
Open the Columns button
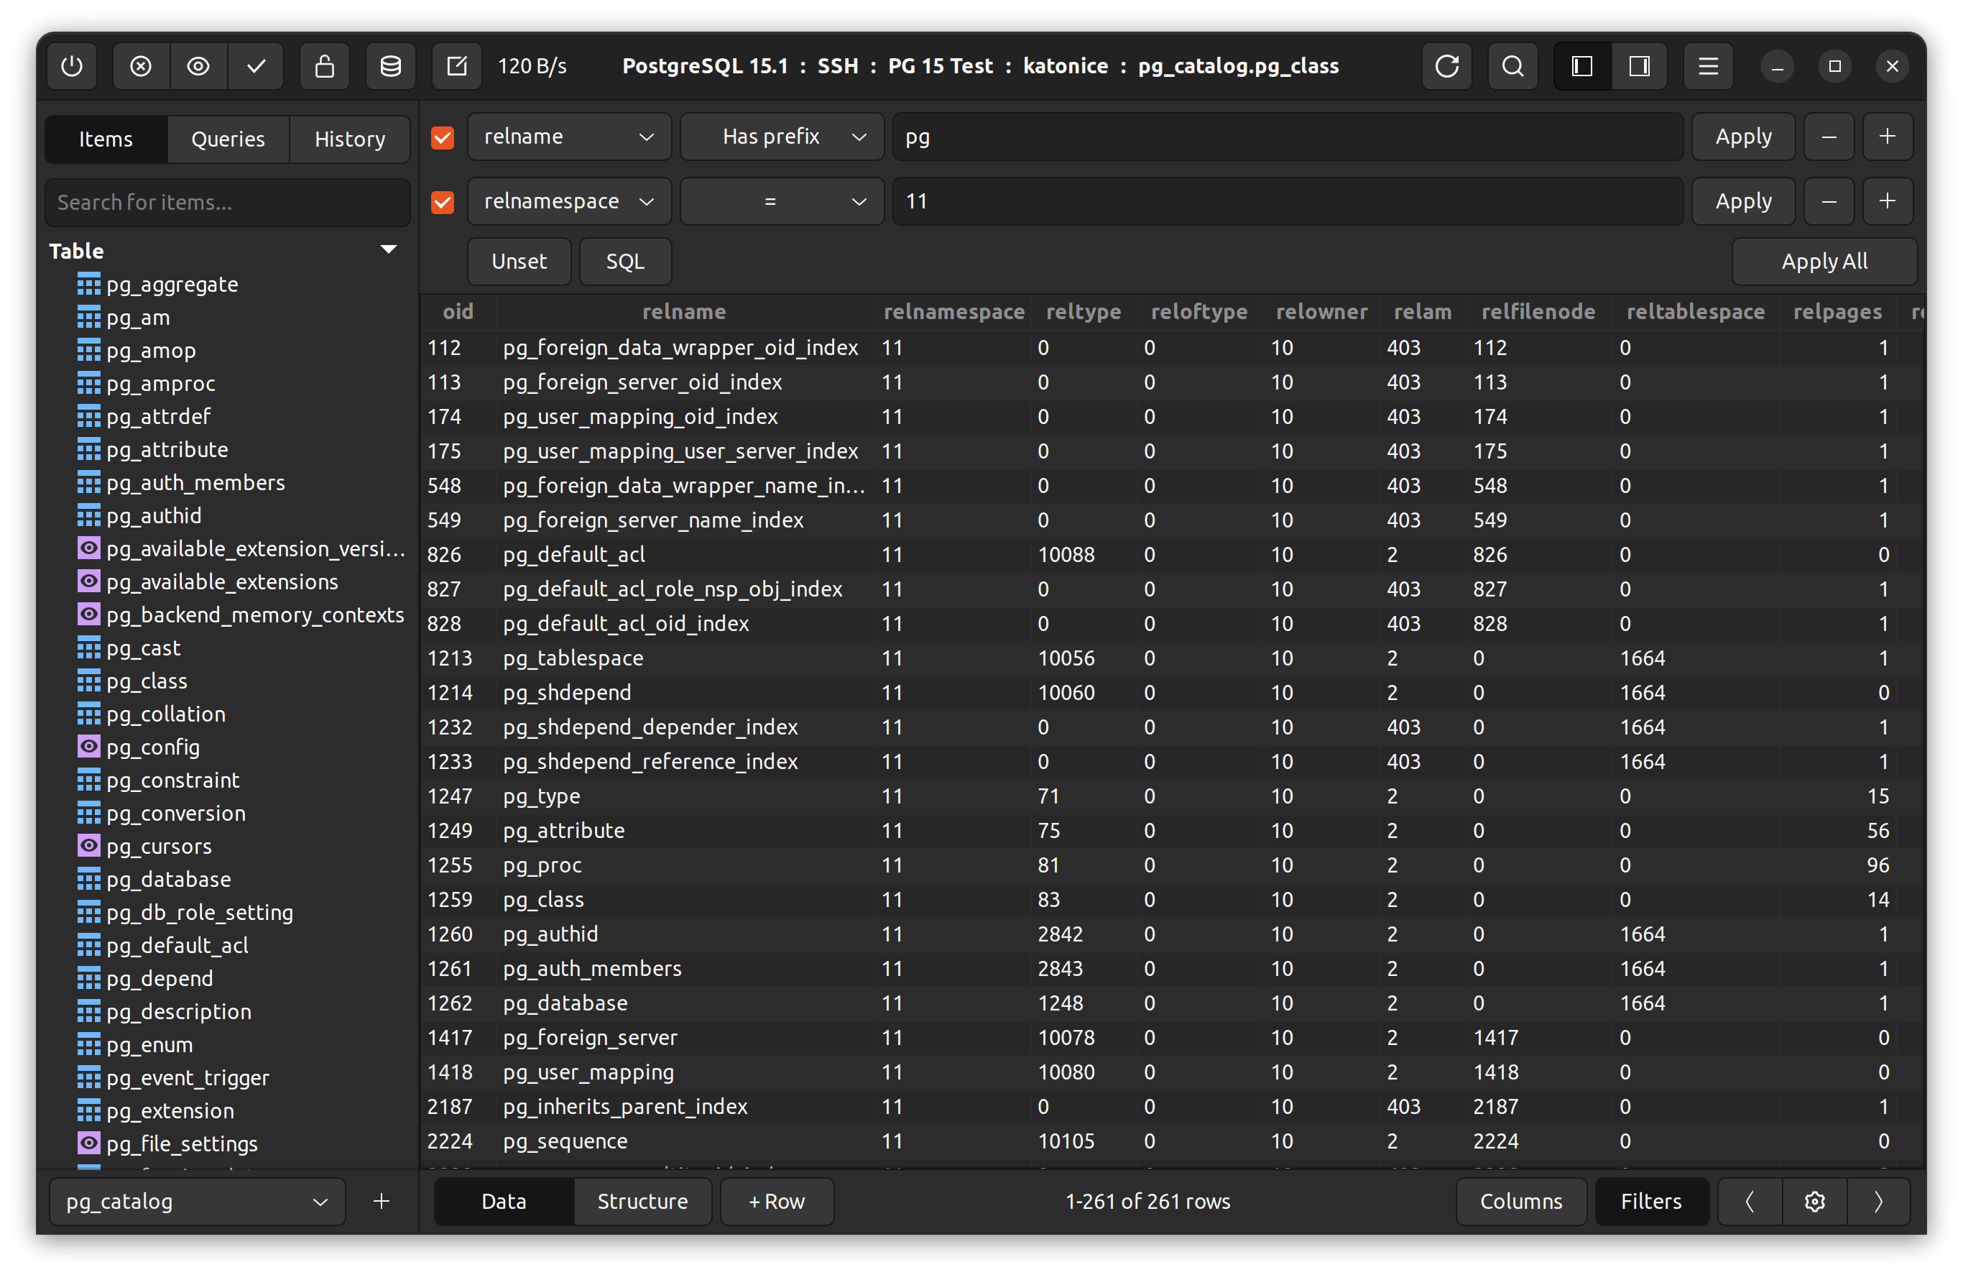[x=1521, y=1202]
